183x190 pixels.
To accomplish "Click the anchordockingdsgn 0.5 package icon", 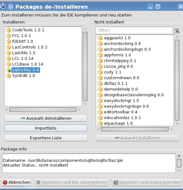I will point(100,49).
